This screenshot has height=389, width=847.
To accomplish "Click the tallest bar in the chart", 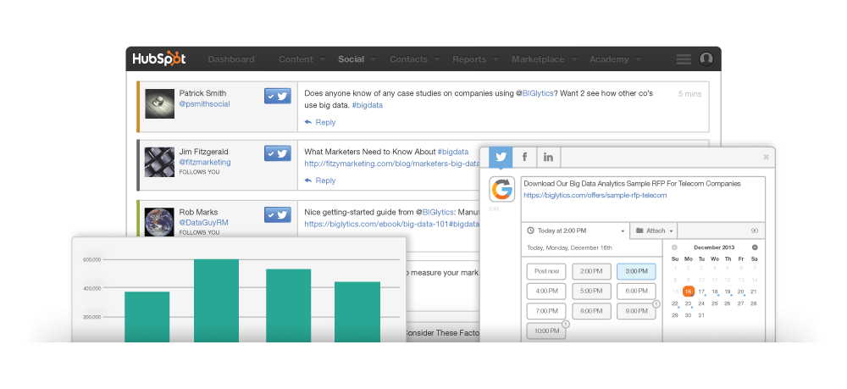I will coord(217,300).
